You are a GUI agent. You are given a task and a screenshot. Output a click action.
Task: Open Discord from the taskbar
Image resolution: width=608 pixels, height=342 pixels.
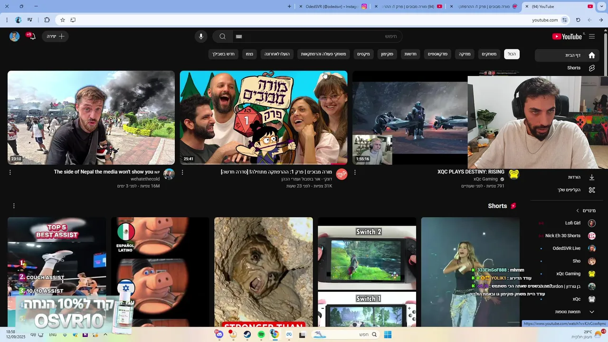(219, 335)
